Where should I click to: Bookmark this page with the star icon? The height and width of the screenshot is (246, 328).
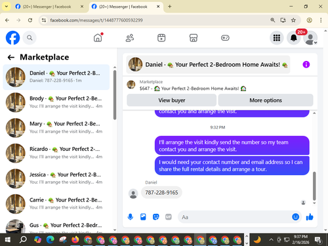pos(293,20)
